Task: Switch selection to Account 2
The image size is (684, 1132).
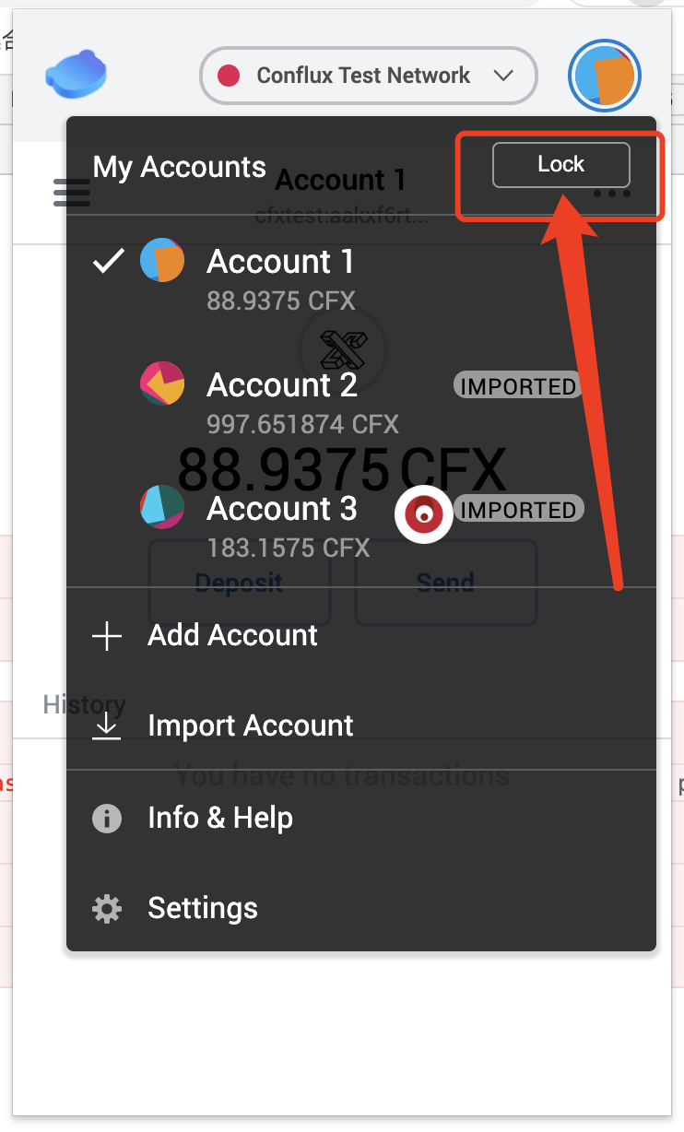Action: click(x=281, y=384)
